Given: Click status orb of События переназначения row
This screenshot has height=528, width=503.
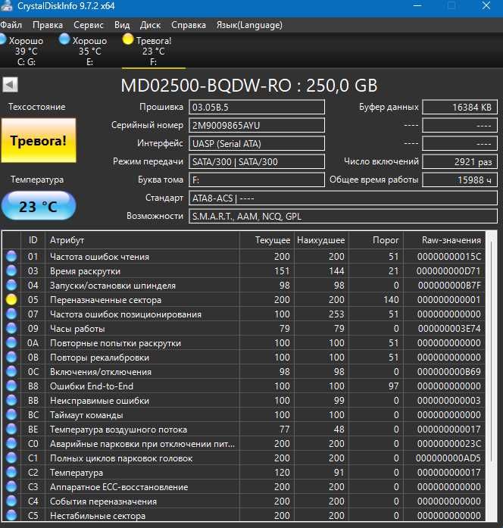Looking at the screenshot, I should 11,501.
